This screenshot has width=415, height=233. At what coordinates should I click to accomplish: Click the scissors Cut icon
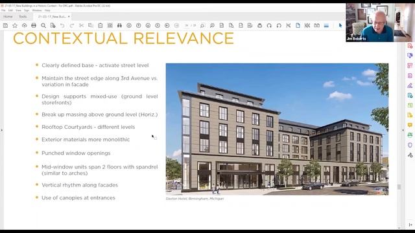81,25
